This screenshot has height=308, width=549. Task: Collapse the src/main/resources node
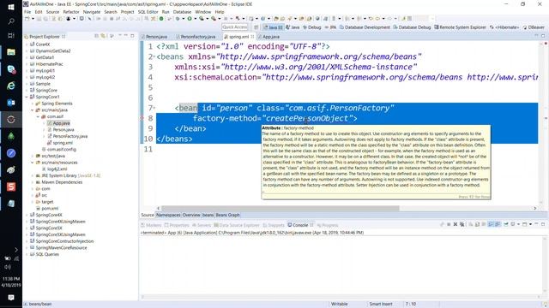coord(33,163)
